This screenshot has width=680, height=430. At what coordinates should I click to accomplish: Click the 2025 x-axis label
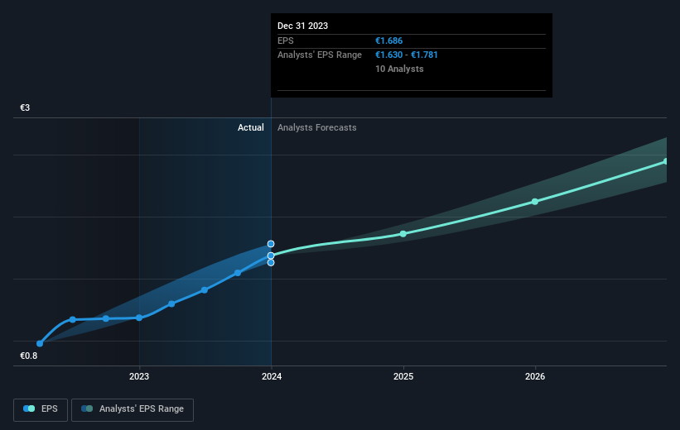403,376
